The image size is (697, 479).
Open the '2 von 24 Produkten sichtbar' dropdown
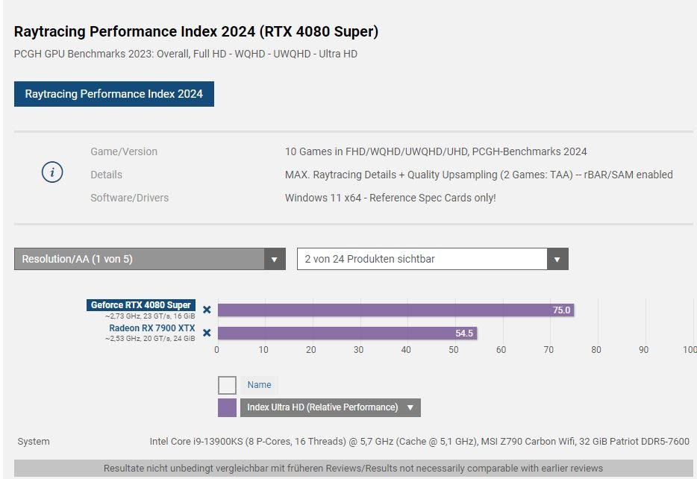[x=433, y=259]
